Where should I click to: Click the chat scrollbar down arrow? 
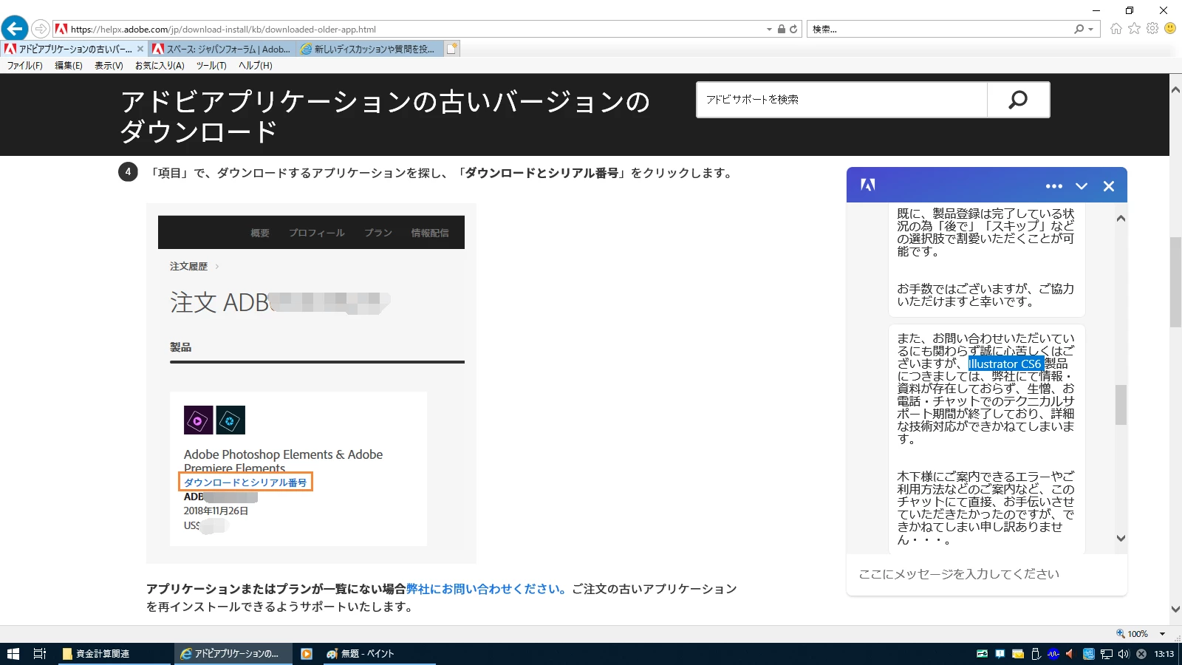pyautogui.click(x=1121, y=538)
